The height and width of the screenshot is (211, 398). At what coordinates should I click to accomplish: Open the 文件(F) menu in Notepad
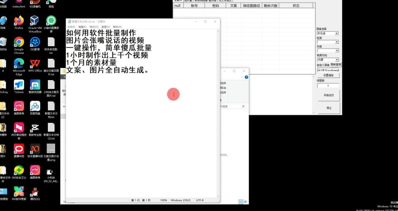click(x=71, y=27)
